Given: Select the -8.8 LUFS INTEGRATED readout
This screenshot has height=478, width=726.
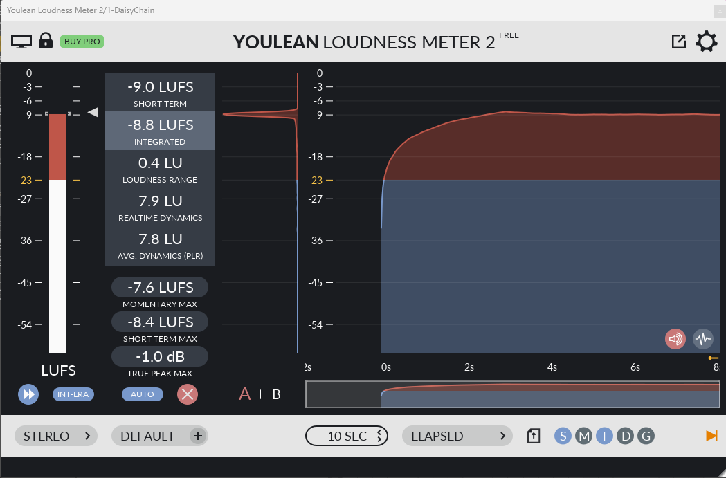Looking at the screenshot, I should click(160, 131).
